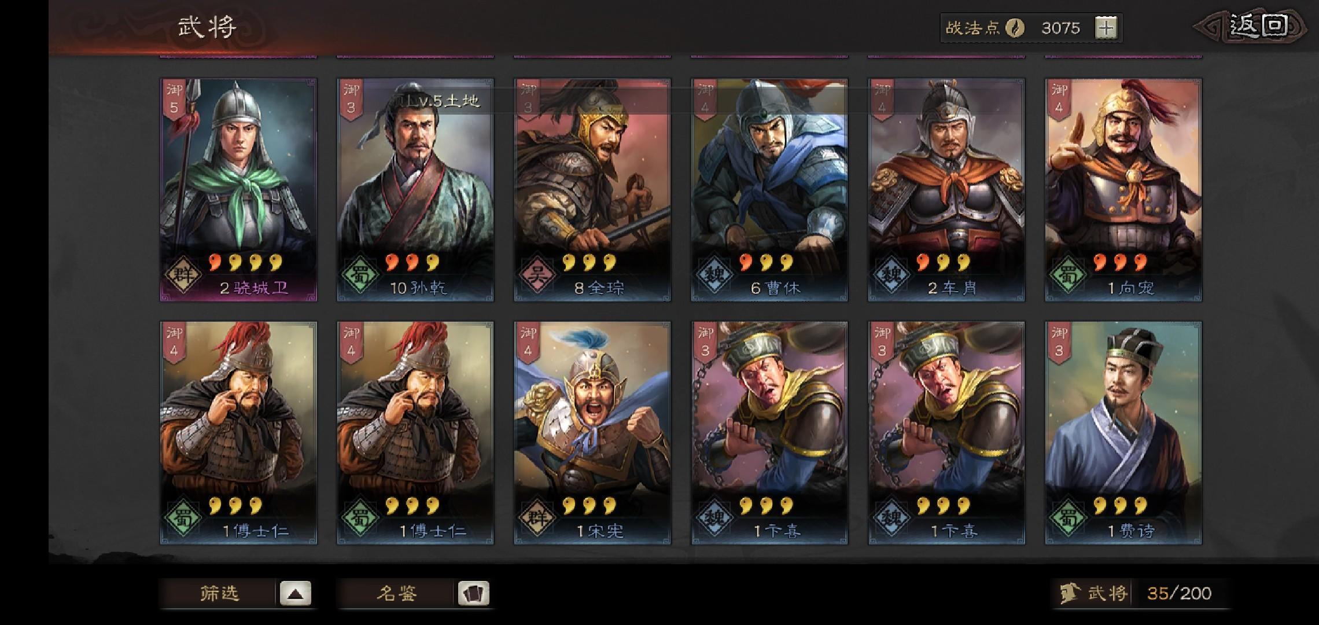Viewport: 1319px width, 625px height.
Task: Click the 御 cost tag on 骁城卫
Action: coord(174,100)
